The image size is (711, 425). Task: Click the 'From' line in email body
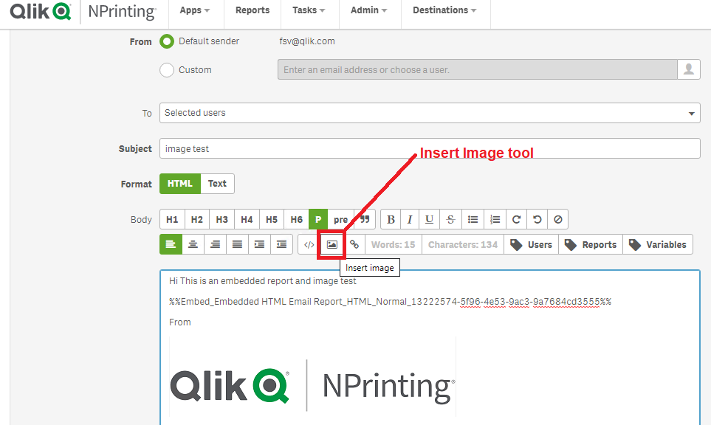tap(180, 322)
